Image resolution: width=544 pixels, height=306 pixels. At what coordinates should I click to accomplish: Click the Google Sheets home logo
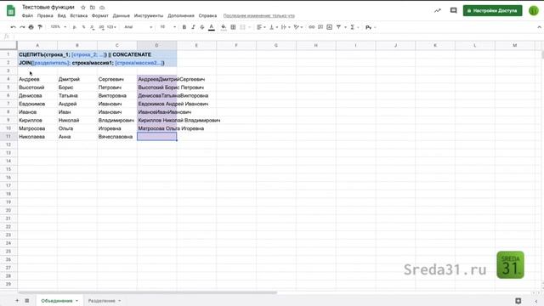pos(11,11)
